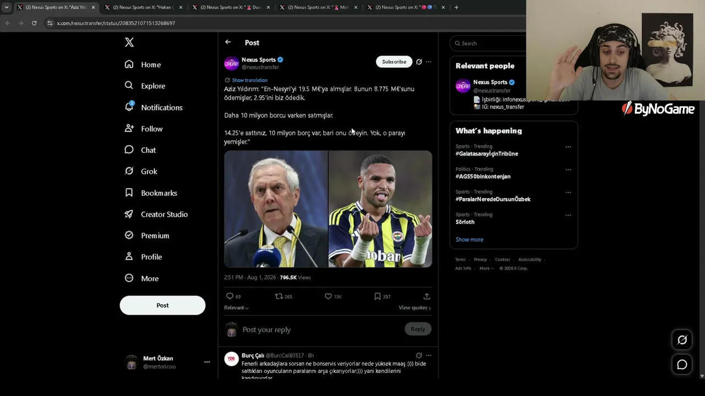Click the large white Post button

click(x=162, y=305)
